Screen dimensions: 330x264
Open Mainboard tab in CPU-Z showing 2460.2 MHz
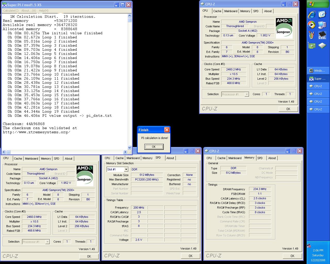coord(231,11)
